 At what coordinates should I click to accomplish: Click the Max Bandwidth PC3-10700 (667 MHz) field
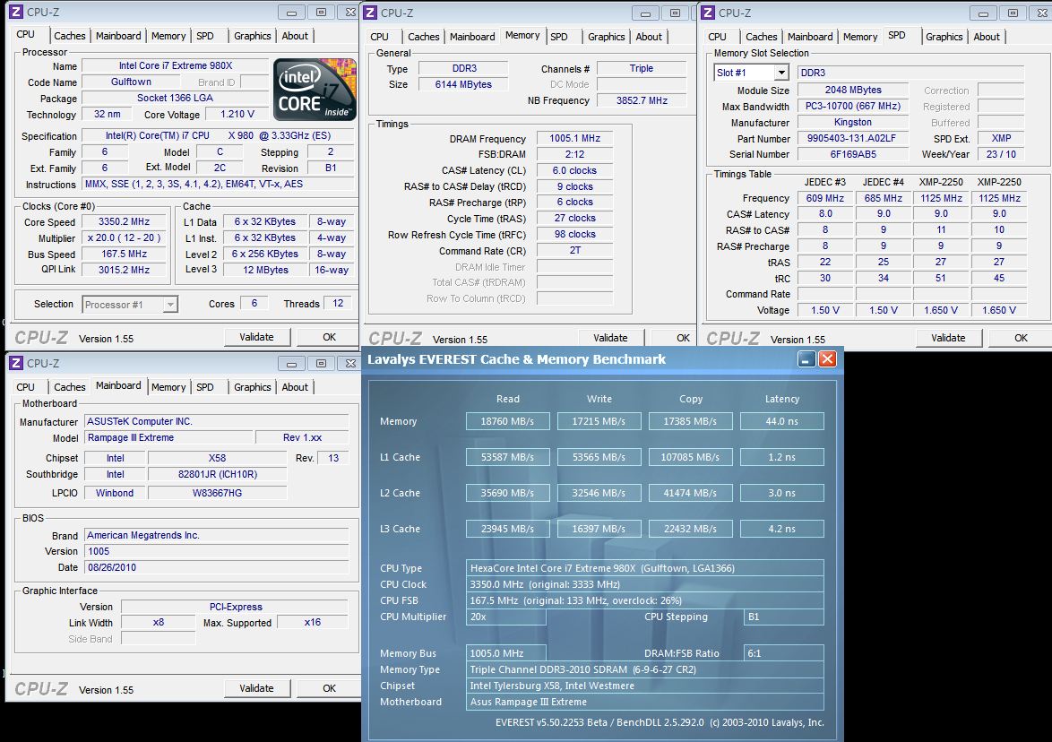pyautogui.click(x=852, y=106)
